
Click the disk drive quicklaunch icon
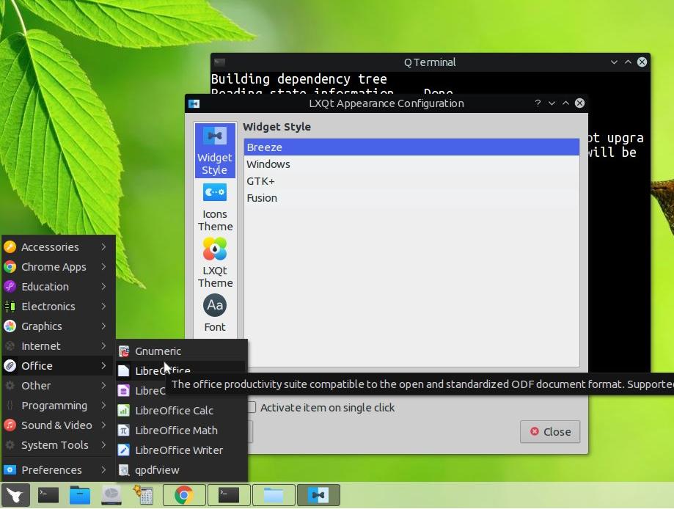coord(111,495)
